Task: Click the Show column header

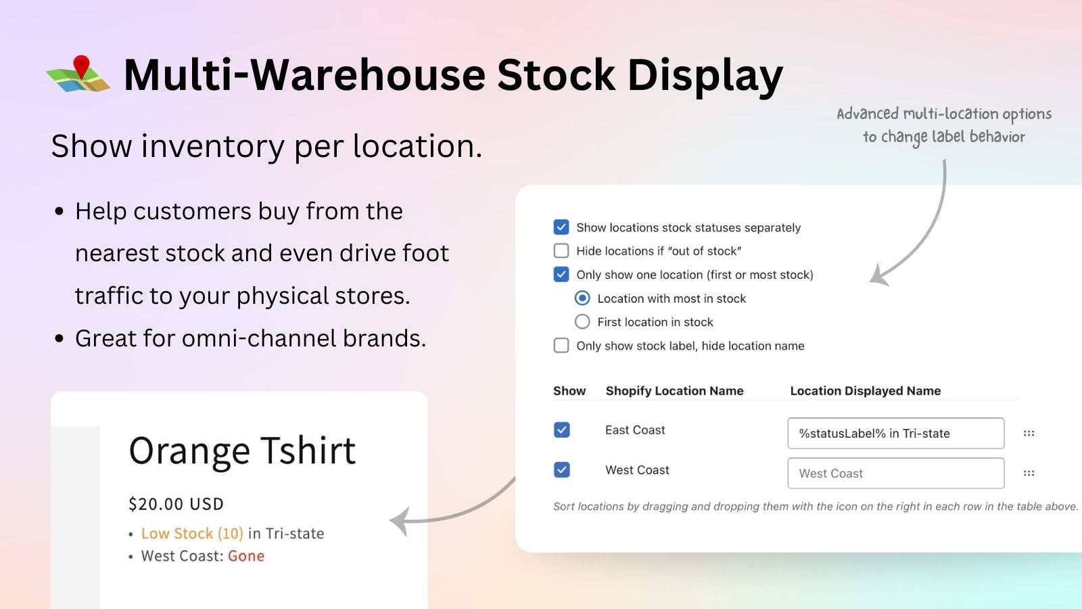Action: [x=569, y=390]
